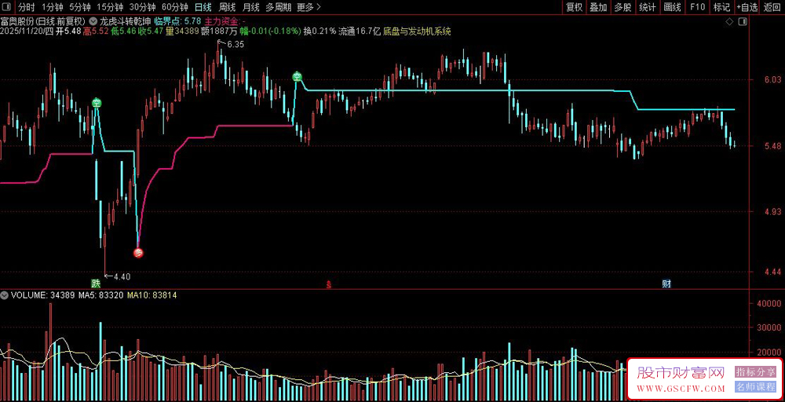Click the 高5.52 high price value
Viewport: 785px width, 402px height.
pos(96,31)
